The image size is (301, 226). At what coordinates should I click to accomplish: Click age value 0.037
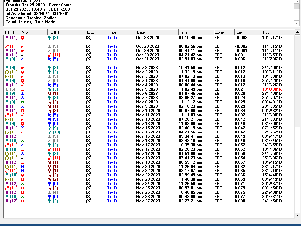click(x=240, y=115)
